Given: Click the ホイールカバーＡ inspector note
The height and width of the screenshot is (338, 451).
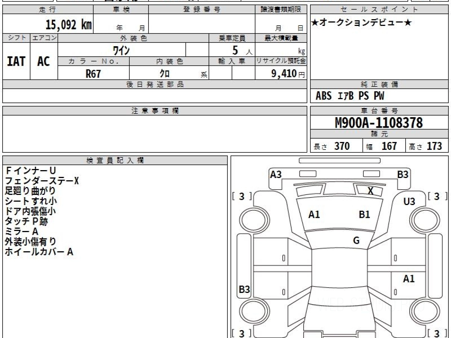Looking at the screenshot, I should [x=39, y=252].
